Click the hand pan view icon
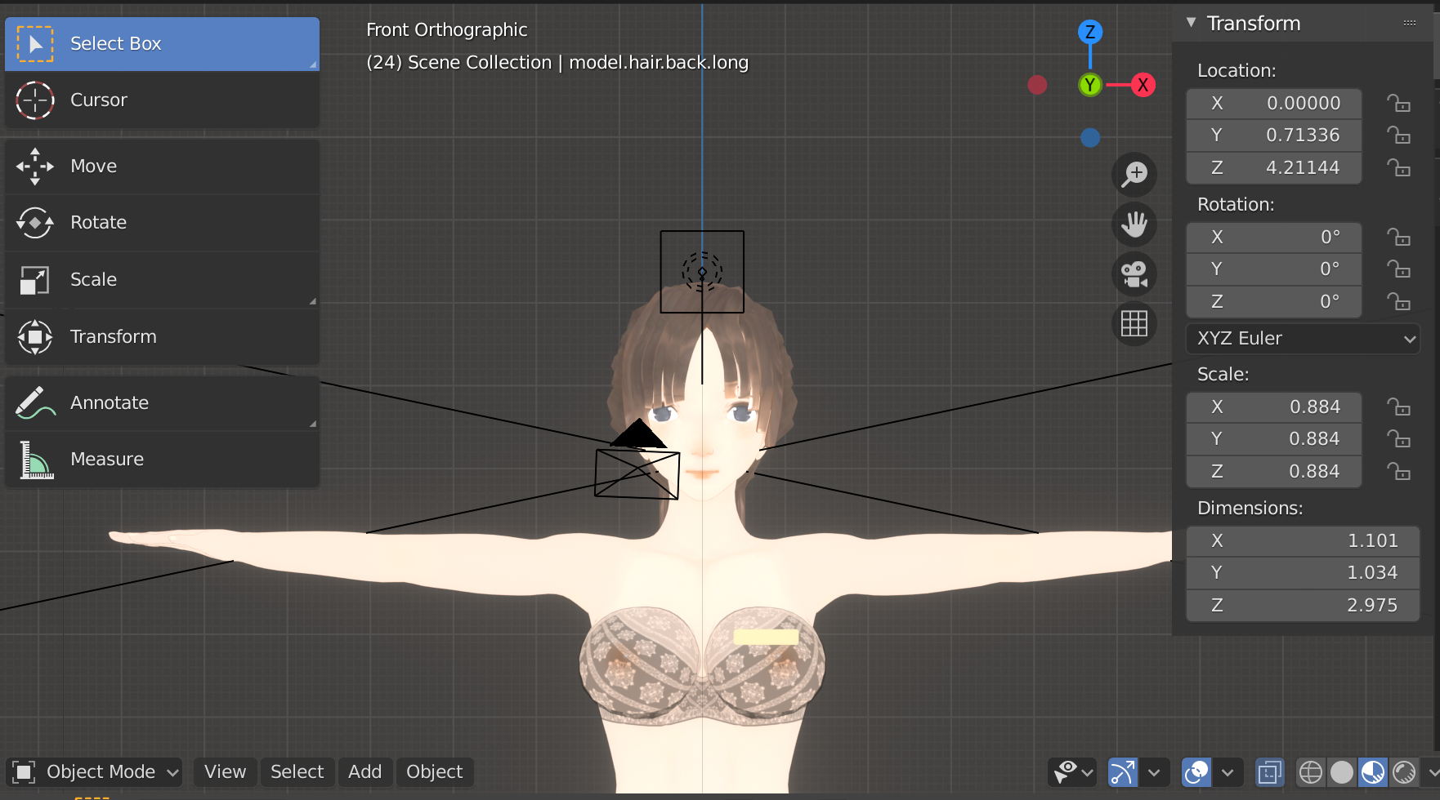Screen dimensions: 1440x800 [1134, 224]
